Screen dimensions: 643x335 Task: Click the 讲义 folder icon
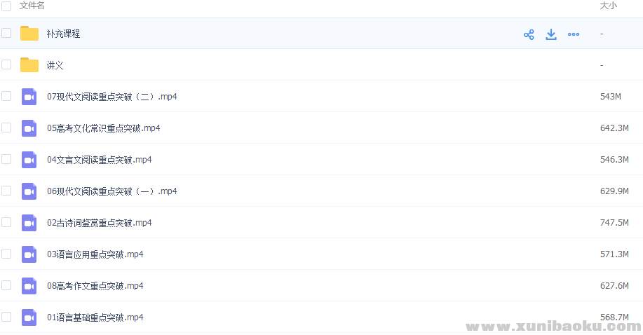[29, 65]
